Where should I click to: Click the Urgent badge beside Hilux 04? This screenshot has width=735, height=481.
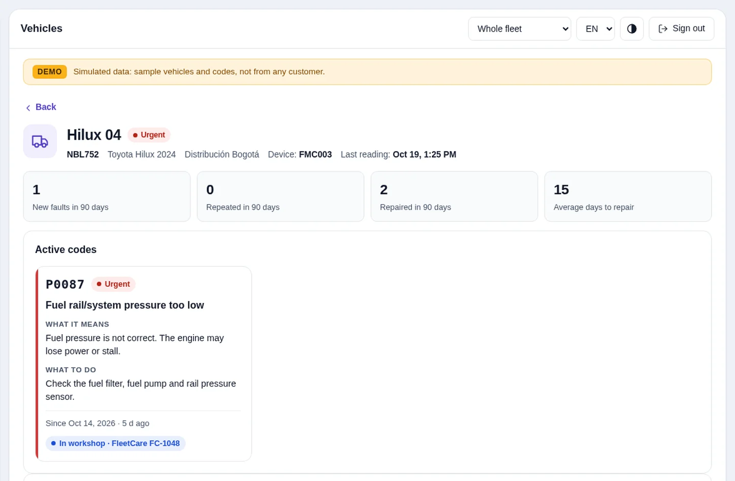(x=149, y=135)
